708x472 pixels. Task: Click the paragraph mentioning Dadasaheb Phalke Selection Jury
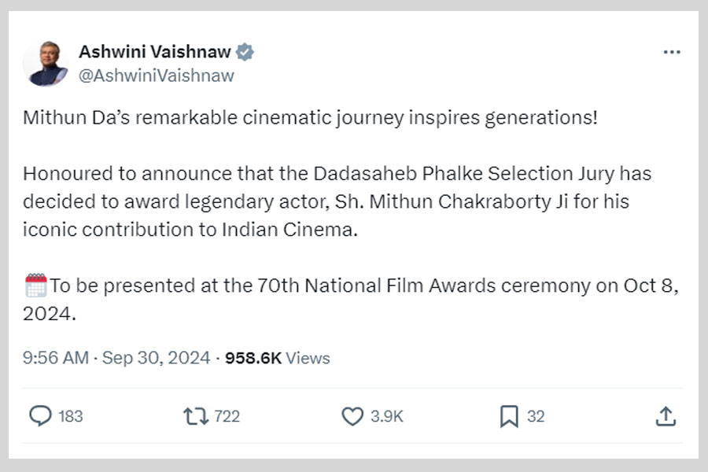click(x=337, y=202)
